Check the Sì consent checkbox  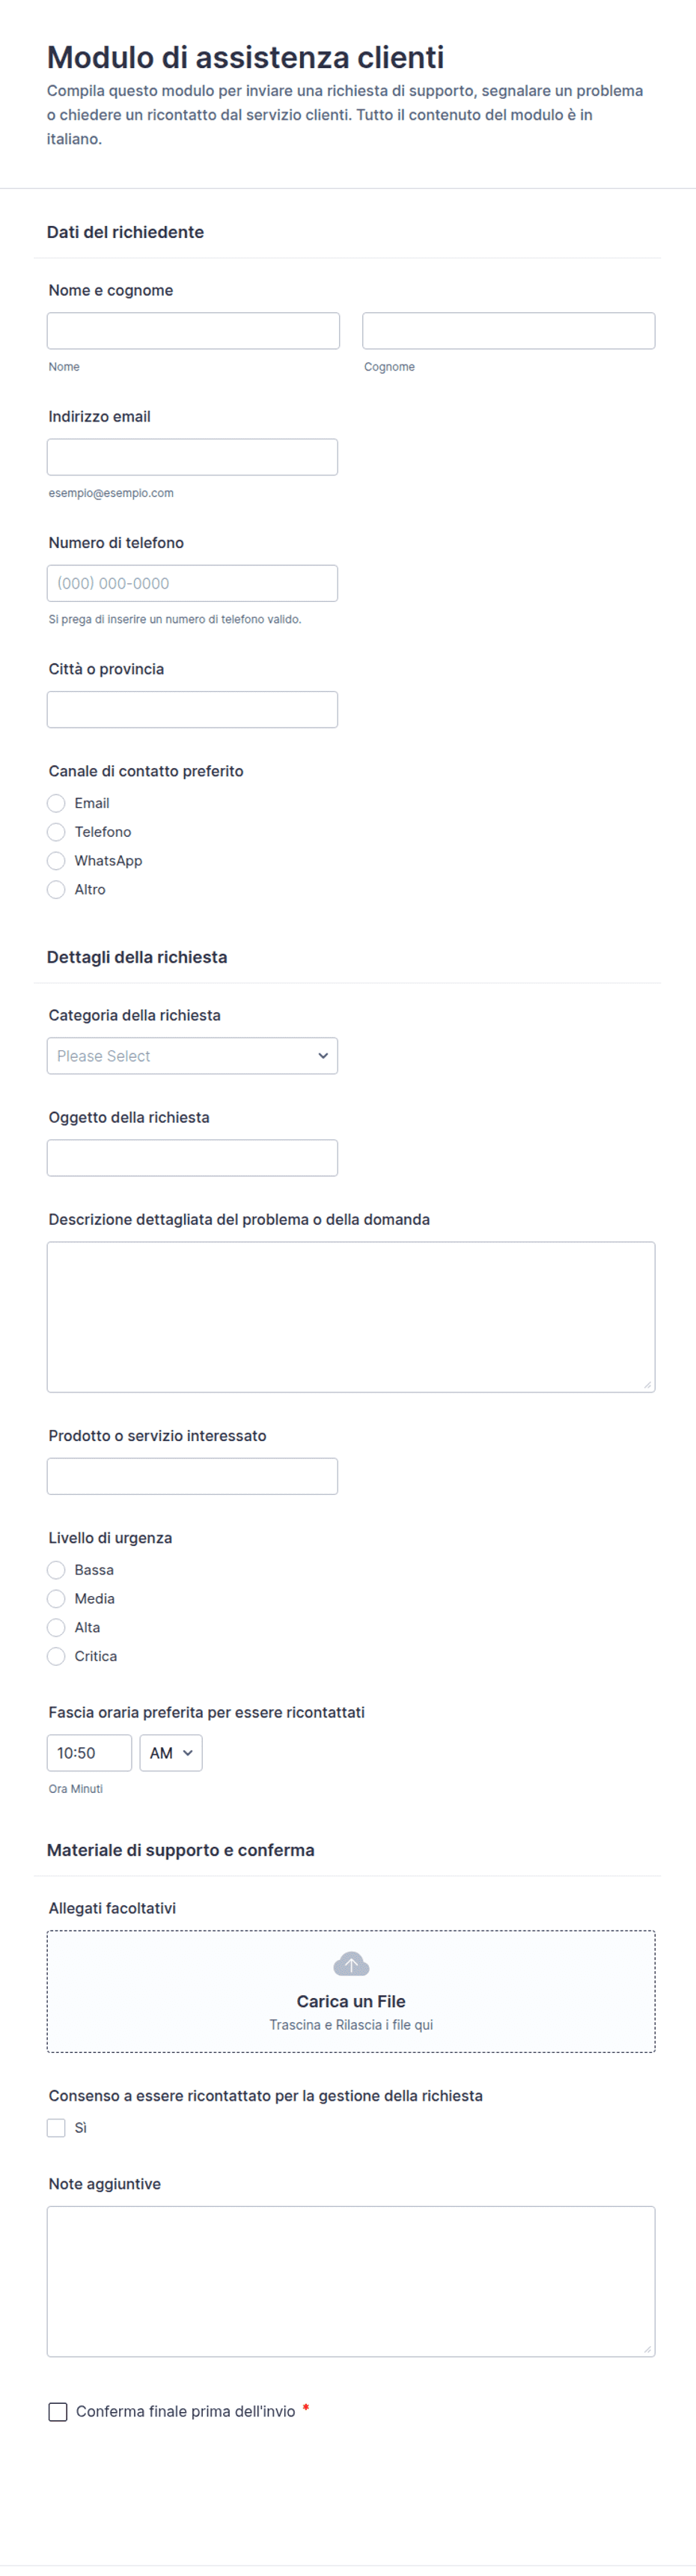[56, 2128]
